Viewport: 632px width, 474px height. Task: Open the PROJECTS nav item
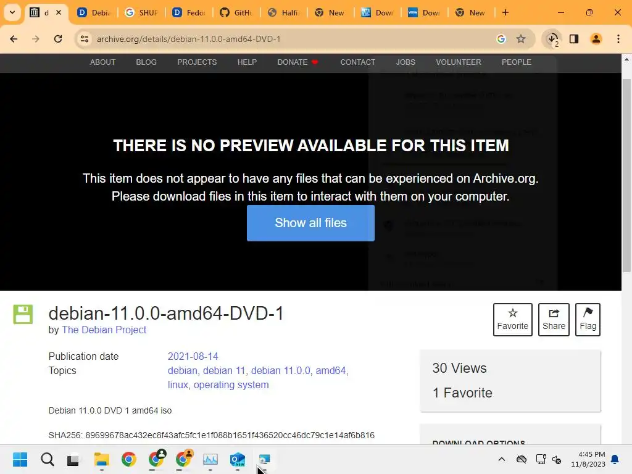coord(197,62)
